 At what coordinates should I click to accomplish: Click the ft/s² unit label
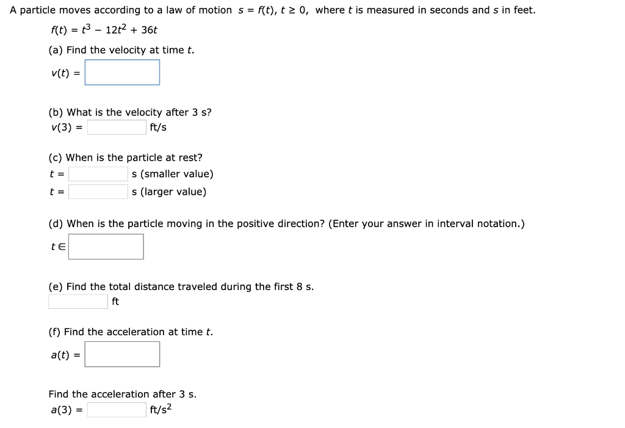pos(161,409)
